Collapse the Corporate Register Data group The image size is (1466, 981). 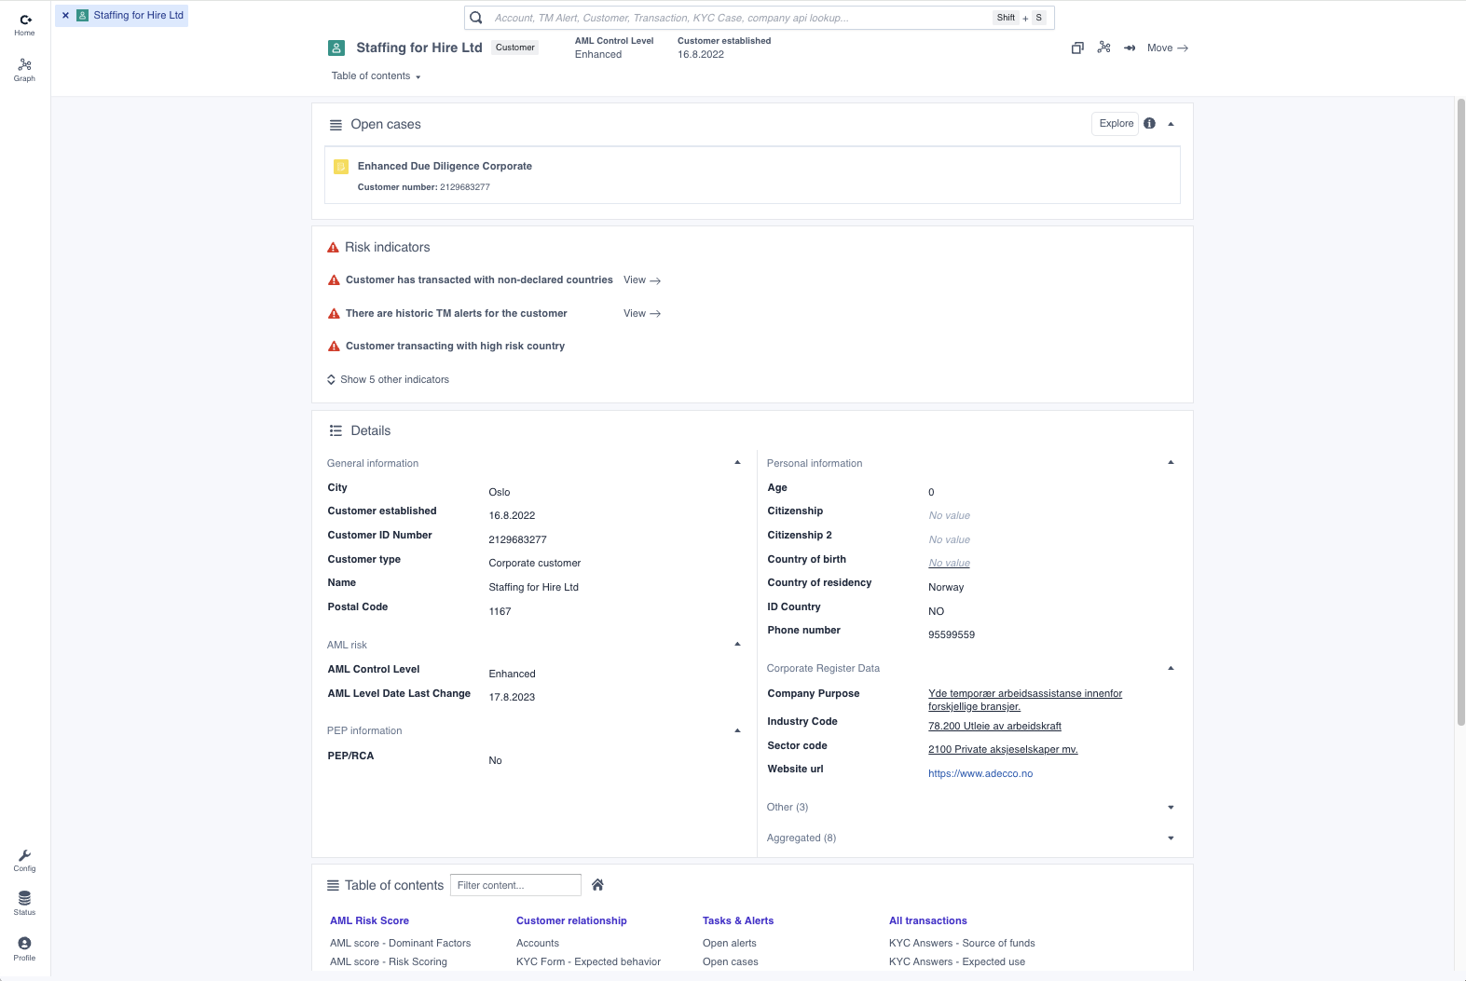pos(1171,669)
